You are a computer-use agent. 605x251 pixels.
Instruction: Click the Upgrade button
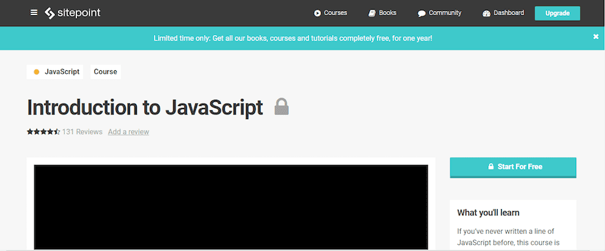[558, 13]
